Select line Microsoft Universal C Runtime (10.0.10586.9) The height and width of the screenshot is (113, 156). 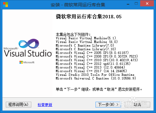[x=96, y=78]
